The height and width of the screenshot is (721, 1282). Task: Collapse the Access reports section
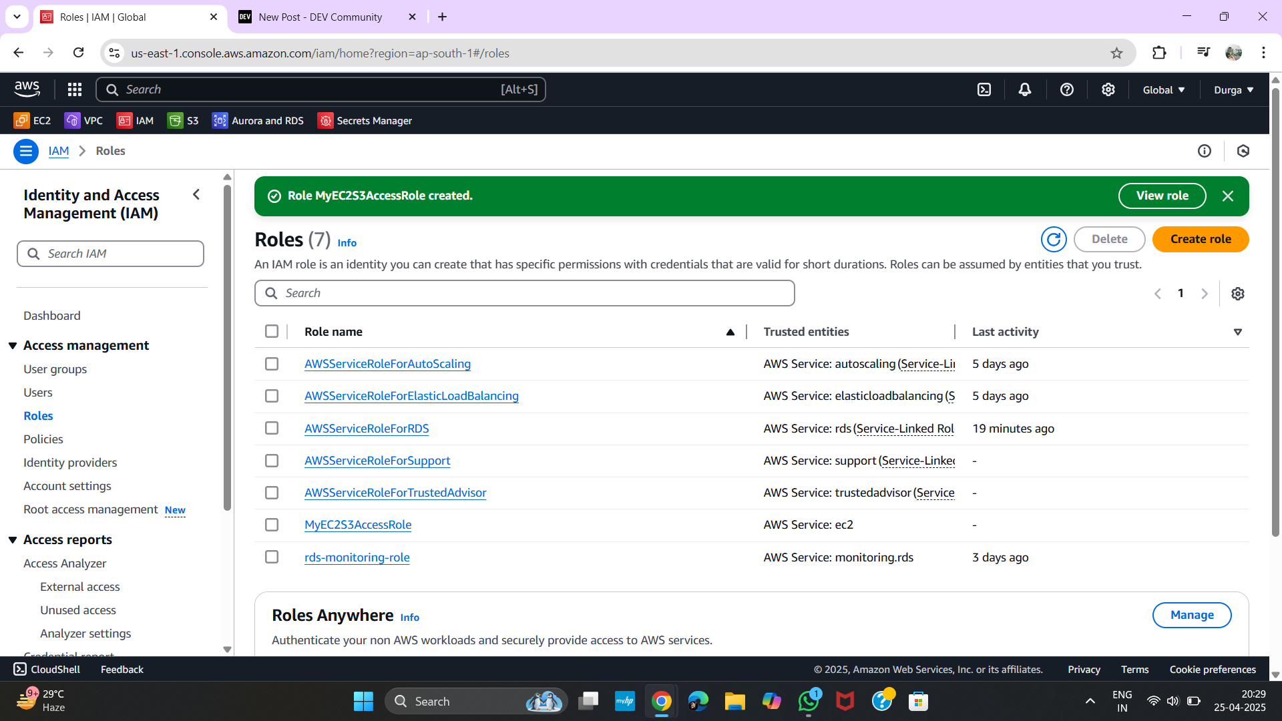(13, 540)
